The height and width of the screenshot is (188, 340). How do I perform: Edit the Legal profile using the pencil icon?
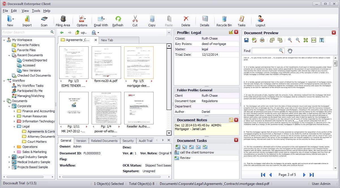click(x=231, y=32)
